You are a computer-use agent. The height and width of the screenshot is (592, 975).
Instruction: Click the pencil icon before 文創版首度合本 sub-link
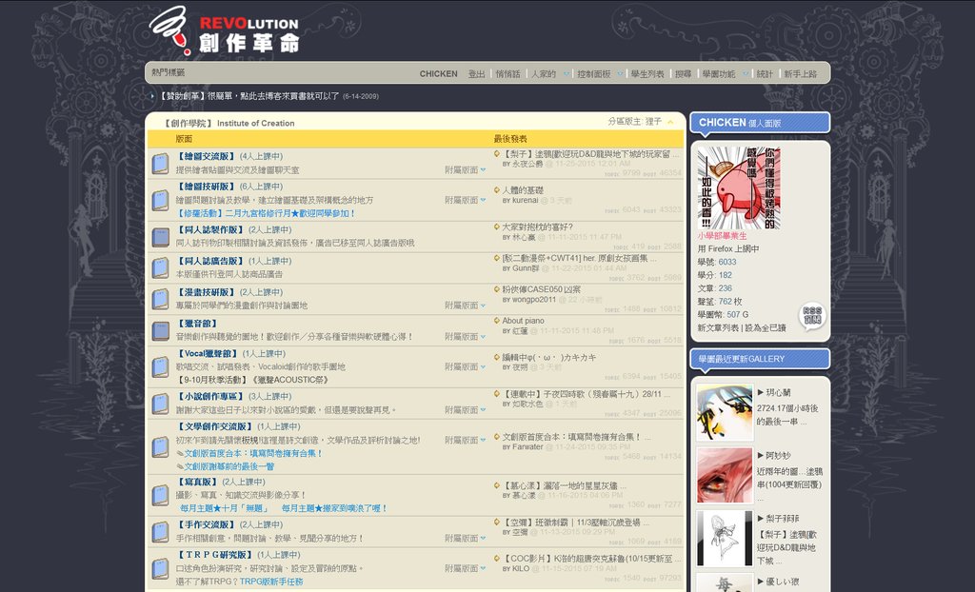[180, 453]
